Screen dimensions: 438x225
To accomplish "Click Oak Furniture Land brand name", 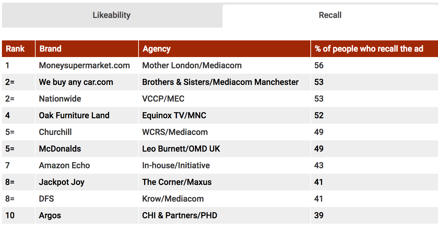I will (x=74, y=115).
